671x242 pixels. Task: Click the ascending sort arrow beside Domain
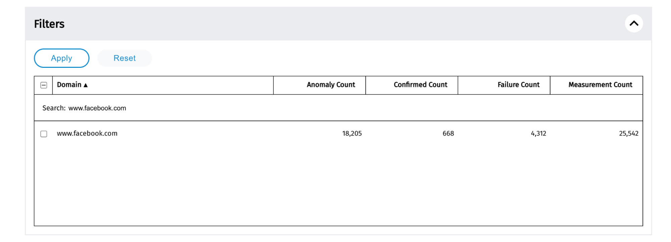(x=86, y=85)
